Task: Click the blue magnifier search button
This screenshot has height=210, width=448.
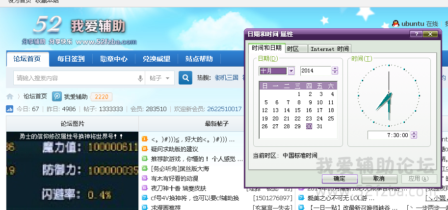Action: click(185, 78)
